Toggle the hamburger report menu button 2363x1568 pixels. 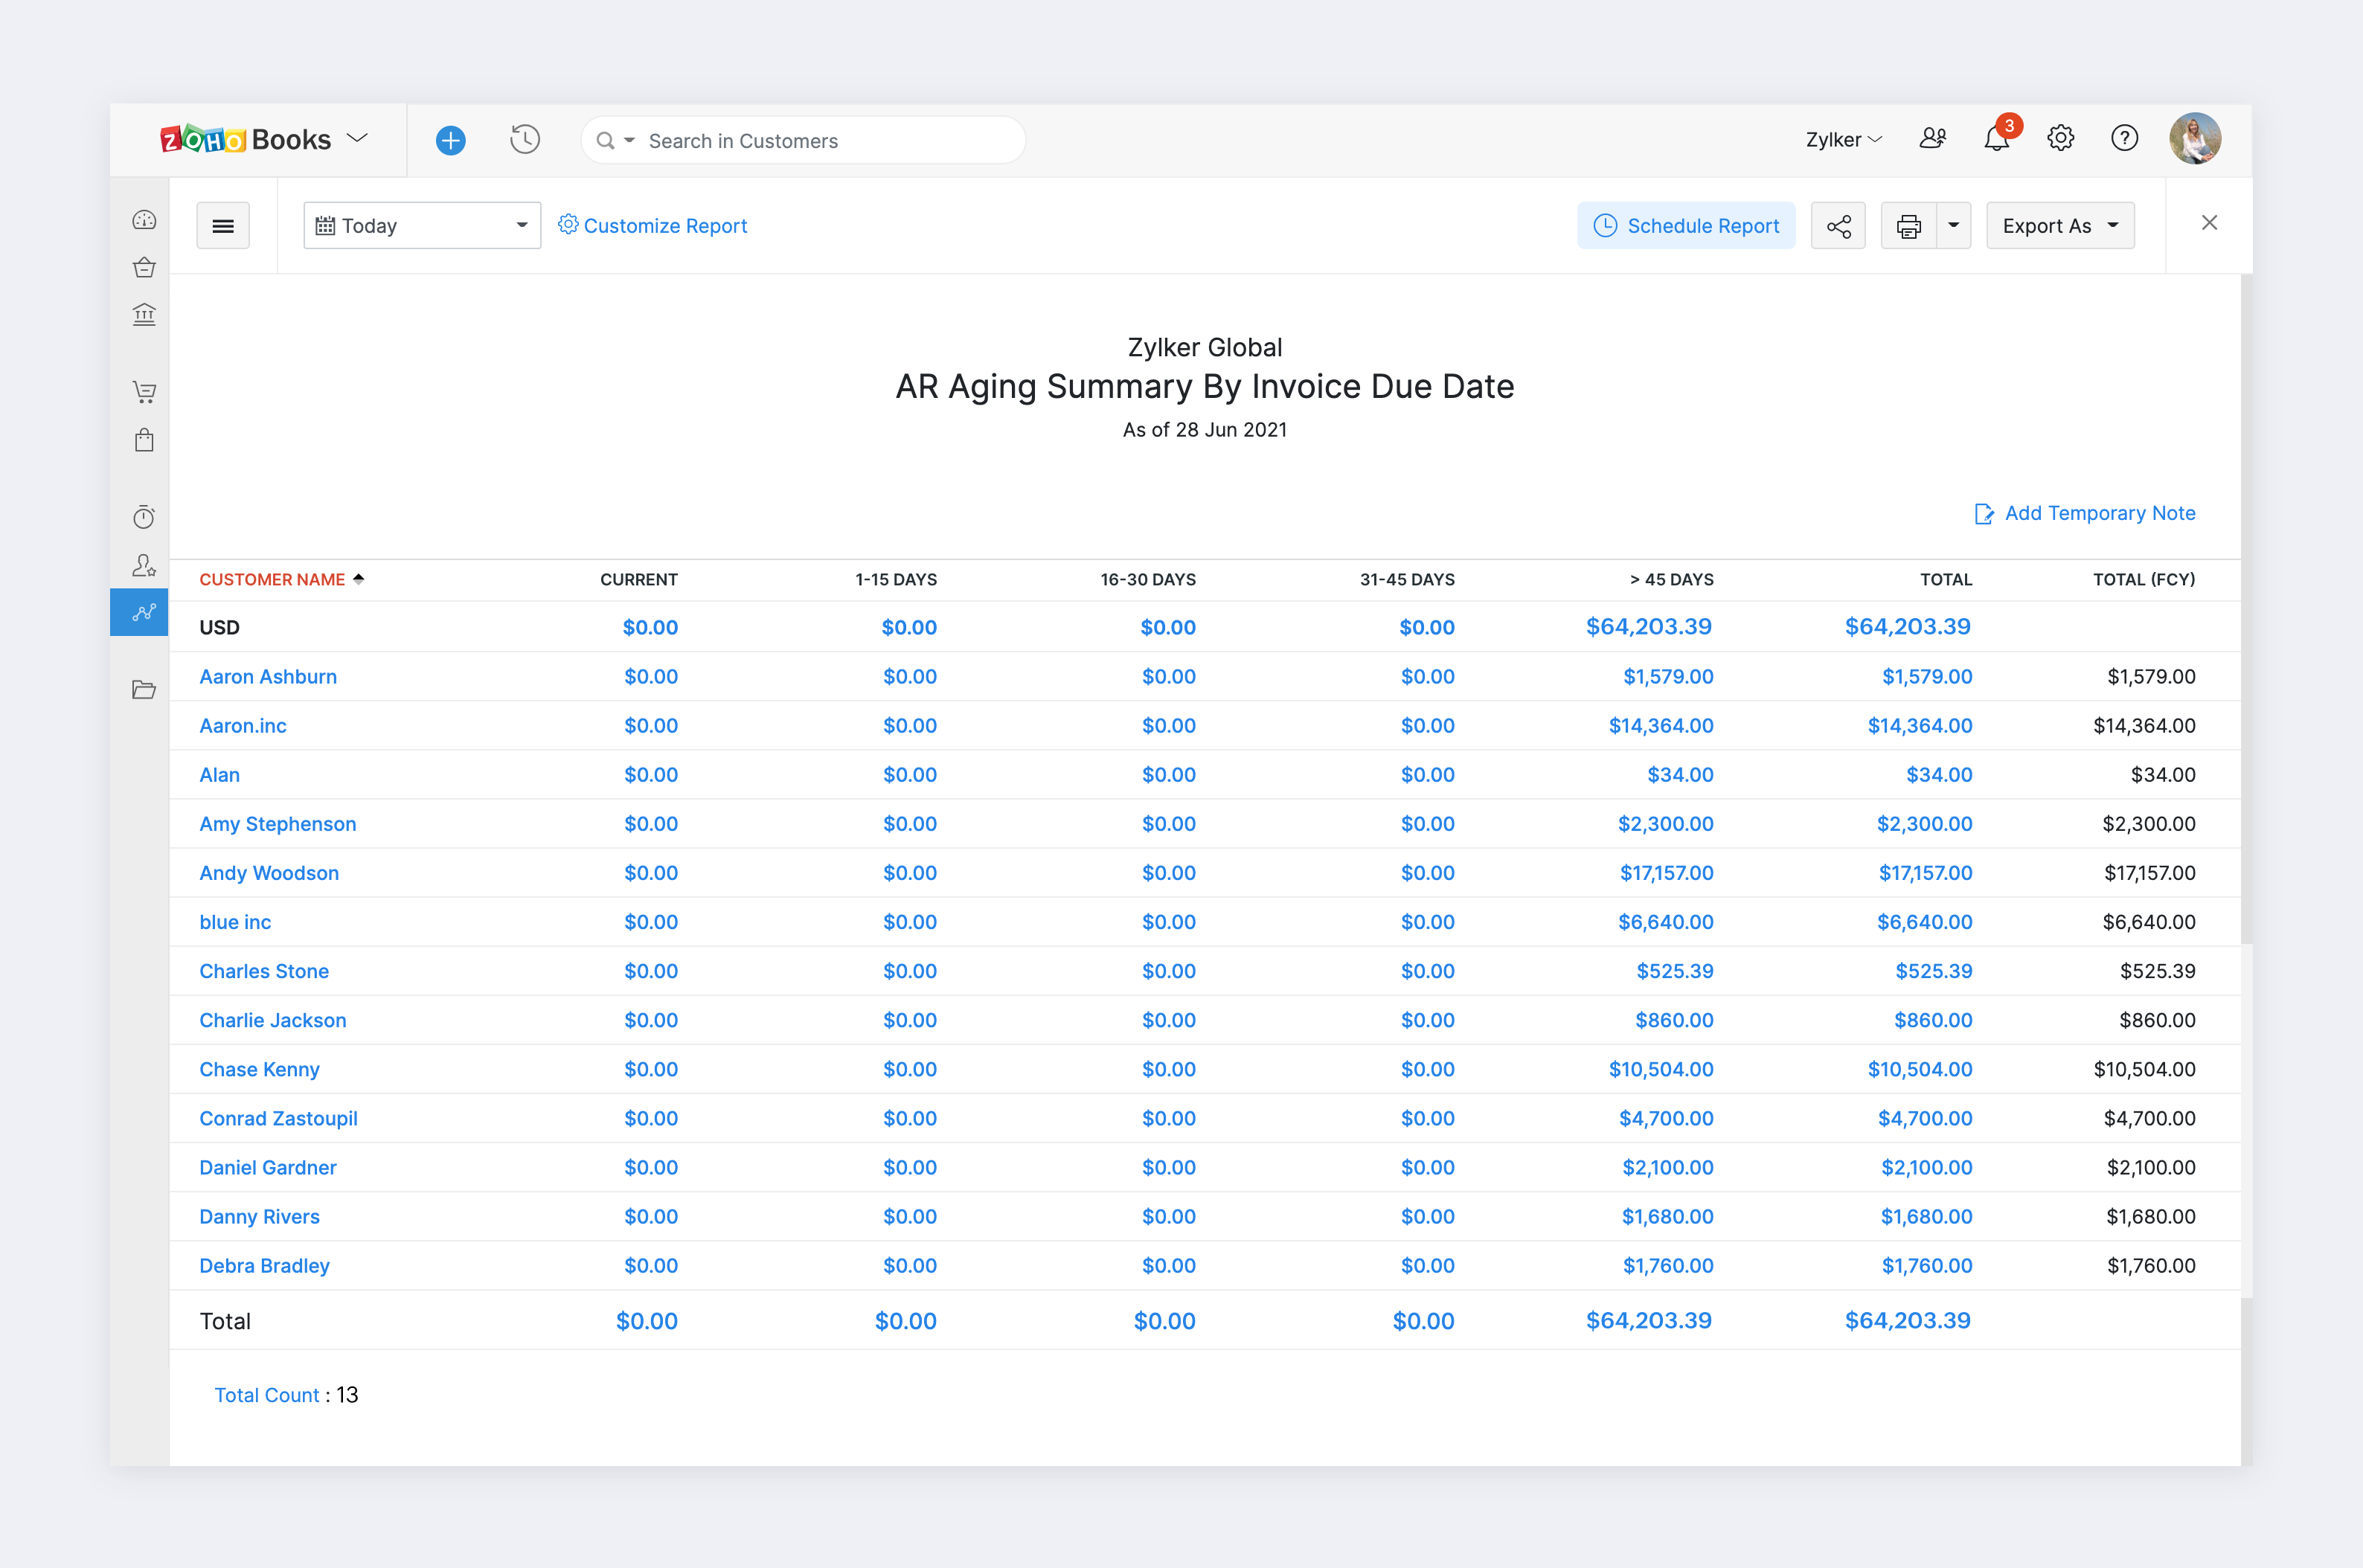223,226
